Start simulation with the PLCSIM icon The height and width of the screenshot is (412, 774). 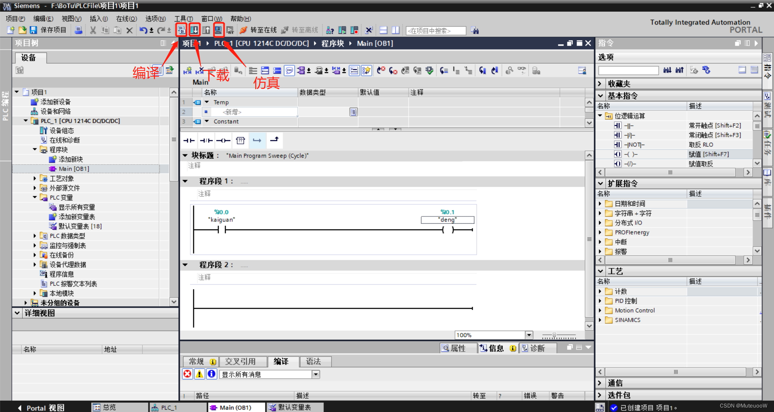(x=219, y=30)
